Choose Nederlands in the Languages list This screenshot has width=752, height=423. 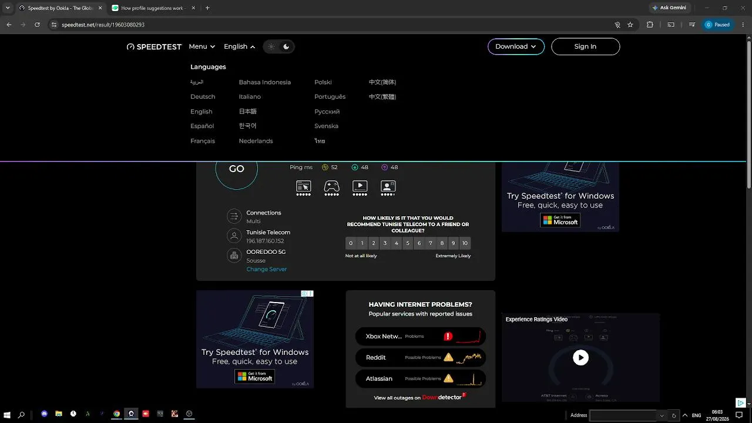pyautogui.click(x=256, y=141)
